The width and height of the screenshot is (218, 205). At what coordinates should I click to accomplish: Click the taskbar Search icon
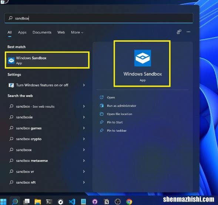coord(15,202)
